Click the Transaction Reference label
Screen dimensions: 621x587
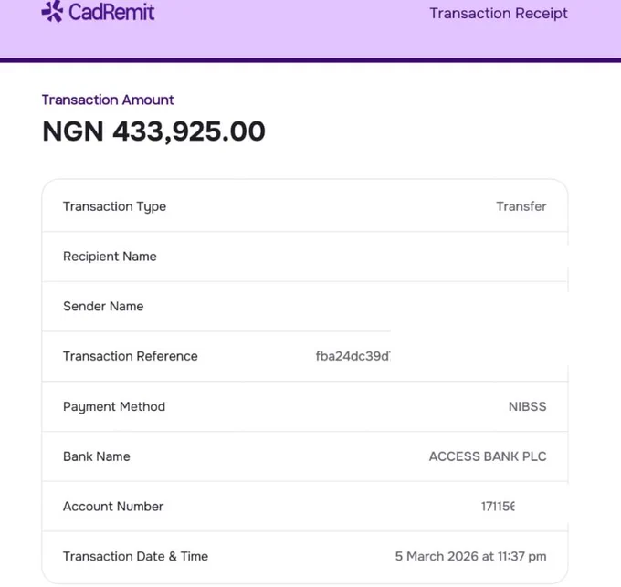tap(131, 356)
